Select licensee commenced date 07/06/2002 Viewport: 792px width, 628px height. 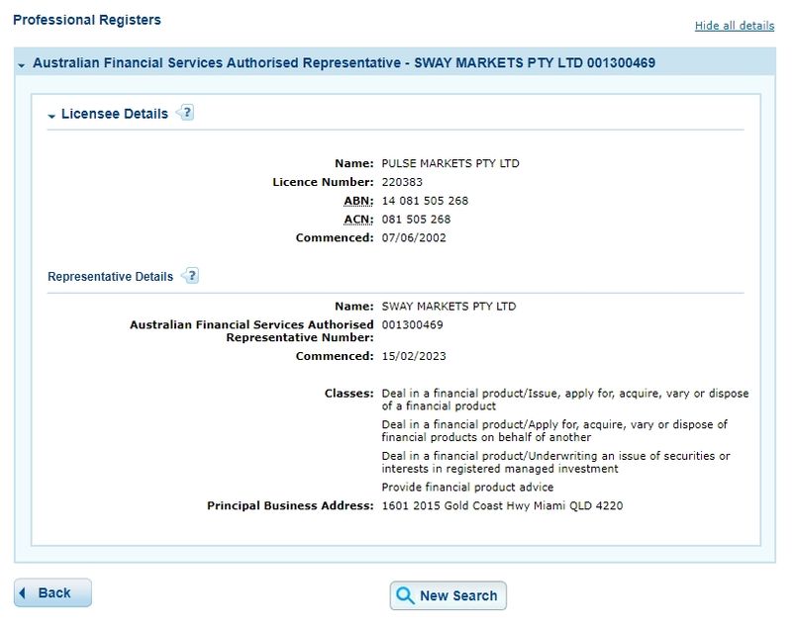pyautogui.click(x=414, y=237)
